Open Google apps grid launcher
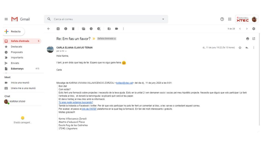This screenshot has width=261, height=147. pos(230,19)
